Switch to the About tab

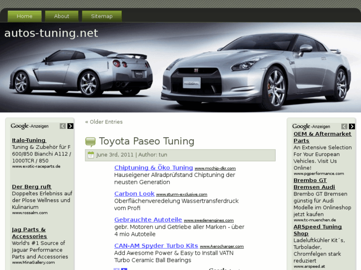pos(62,16)
